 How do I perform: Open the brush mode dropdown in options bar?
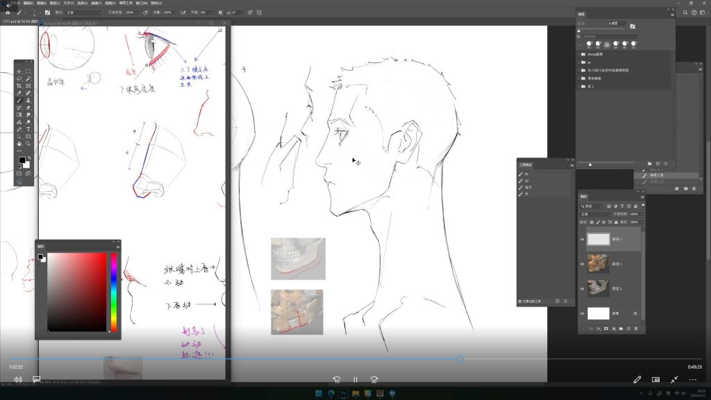tap(84, 12)
